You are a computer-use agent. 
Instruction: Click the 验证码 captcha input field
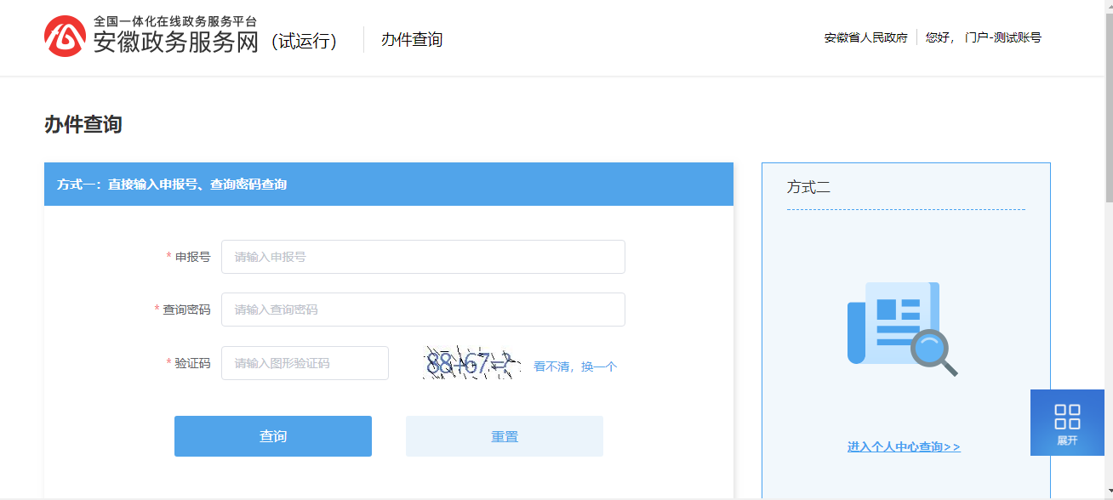point(304,362)
